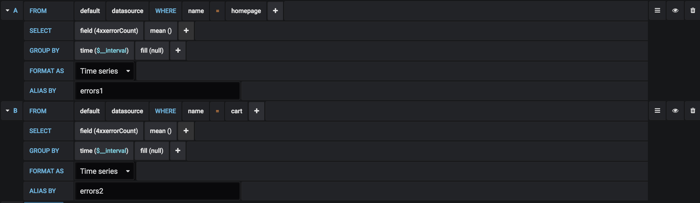
Task: Edit the errors2 alias field
Action: tap(157, 191)
